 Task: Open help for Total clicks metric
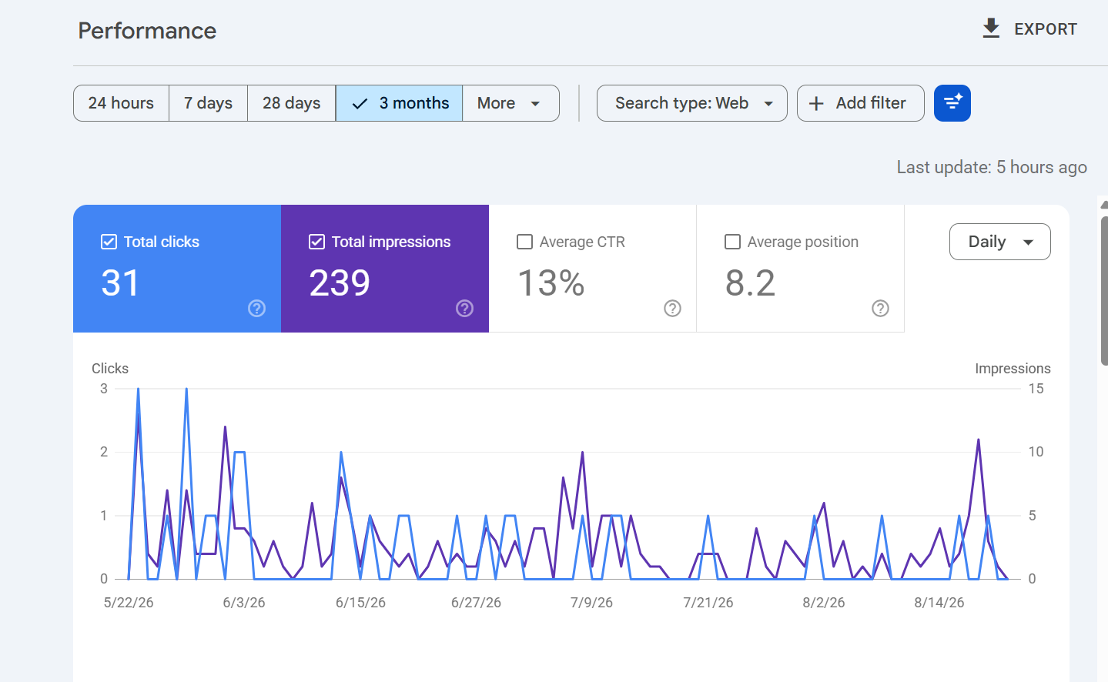256,308
